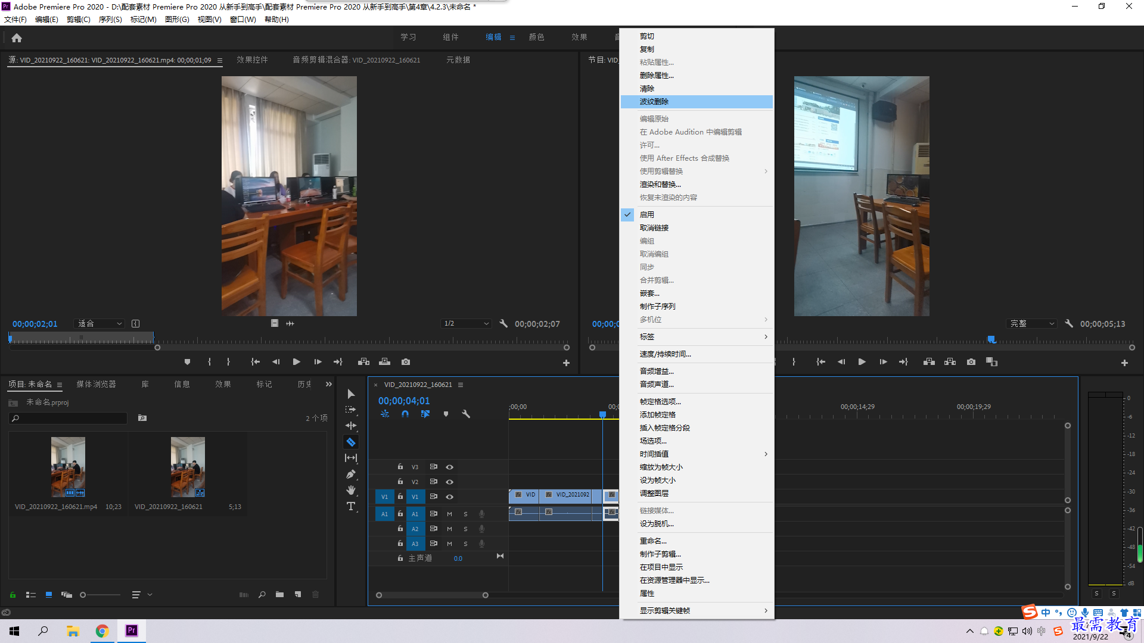1144x643 pixels.
Task: Add marker in Source monitor
Action: click(188, 362)
